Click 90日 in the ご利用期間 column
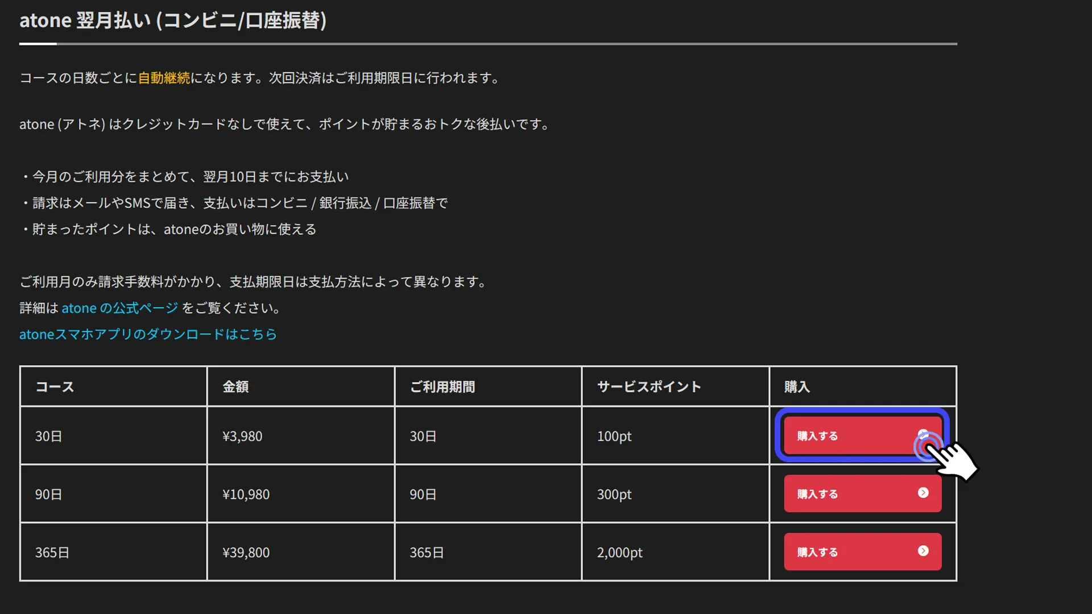 coord(423,495)
